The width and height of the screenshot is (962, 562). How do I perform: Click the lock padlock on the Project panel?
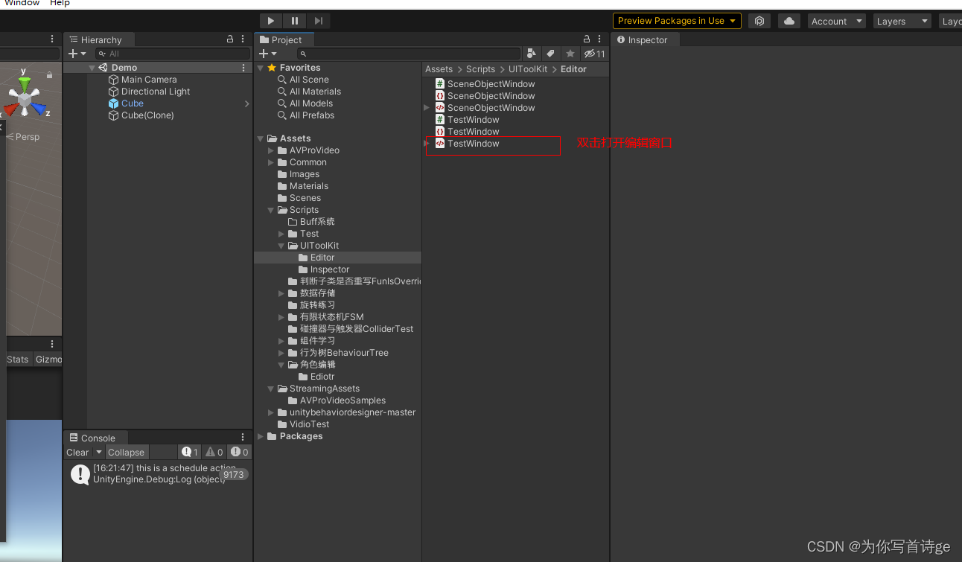coord(586,39)
